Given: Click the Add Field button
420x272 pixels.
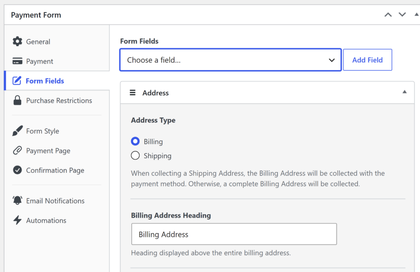Looking at the screenshot, I should click(367, 60).
